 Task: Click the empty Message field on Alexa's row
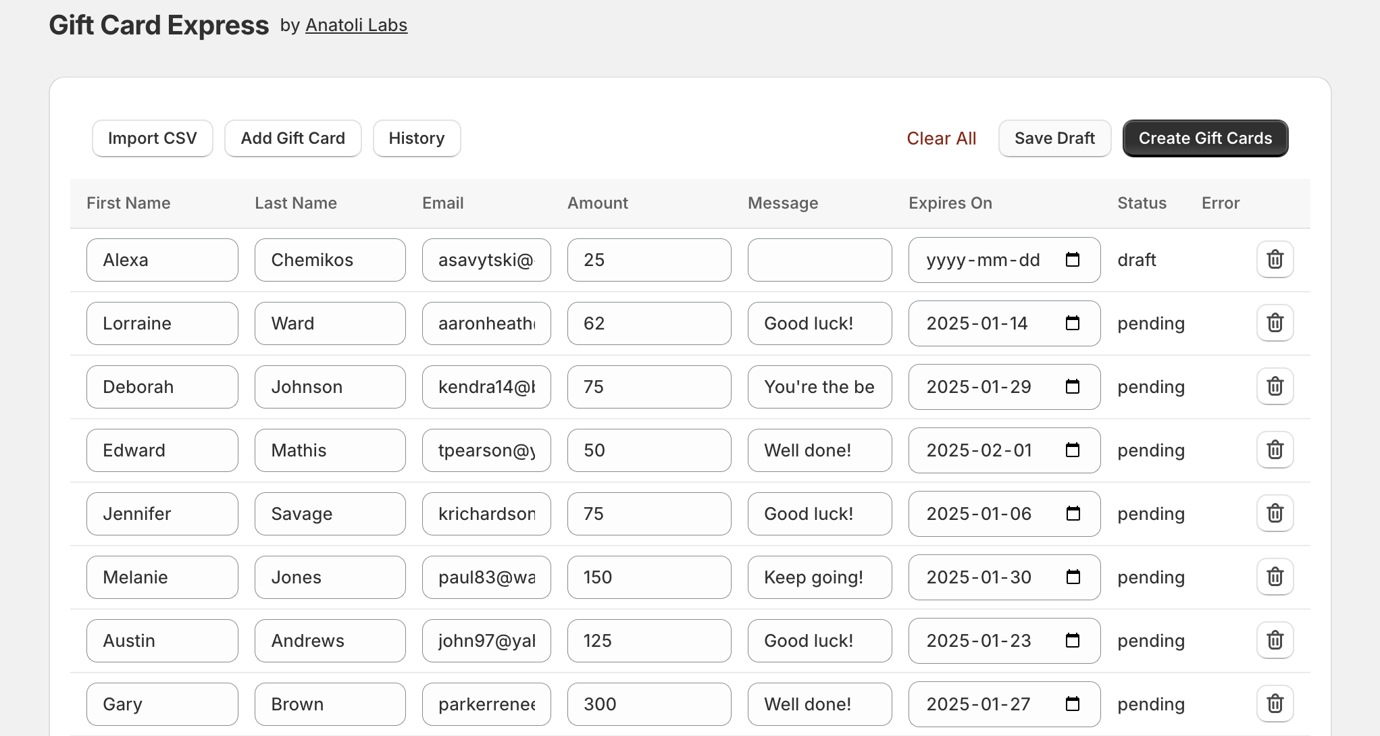[x=819, y=259]
